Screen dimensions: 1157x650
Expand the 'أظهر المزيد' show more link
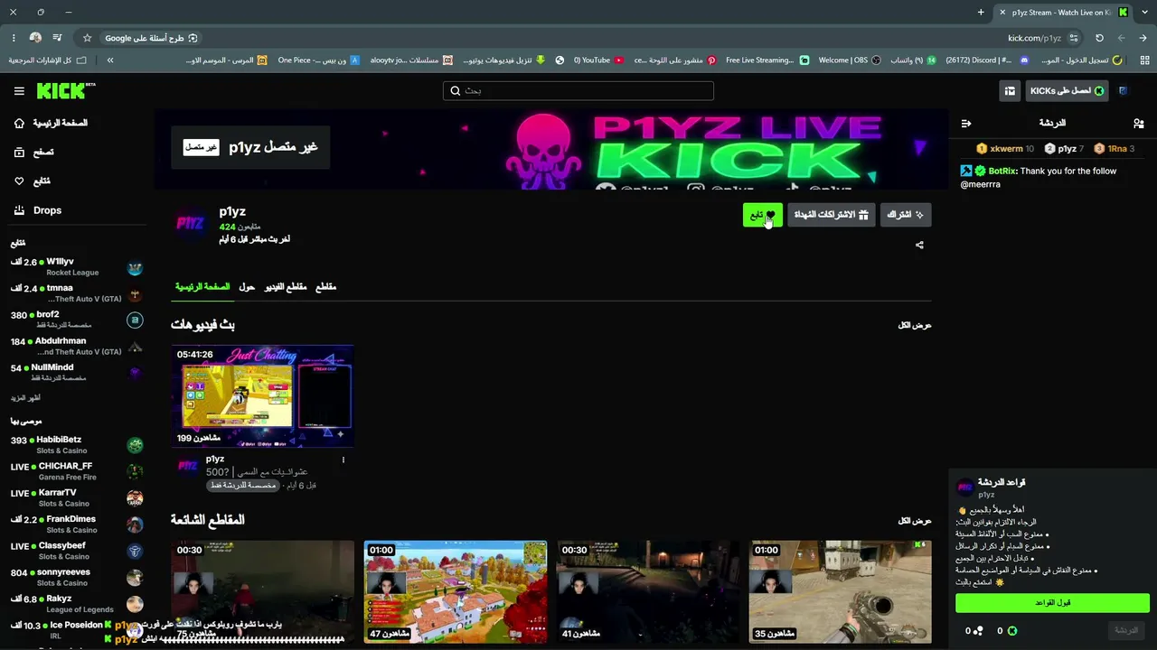pyautogui.click(x=25, y=398)
